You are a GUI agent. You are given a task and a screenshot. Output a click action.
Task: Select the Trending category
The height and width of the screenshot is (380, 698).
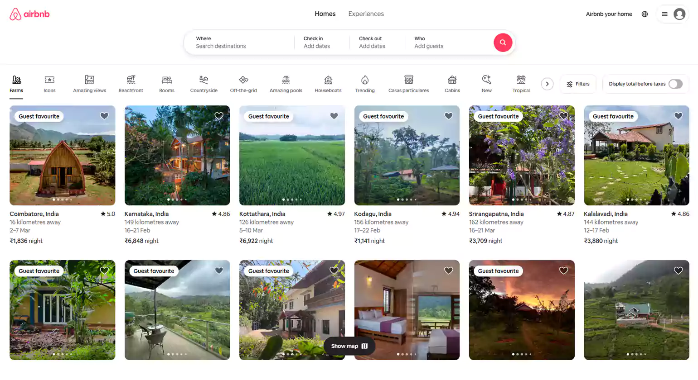(x=364, y=84)
